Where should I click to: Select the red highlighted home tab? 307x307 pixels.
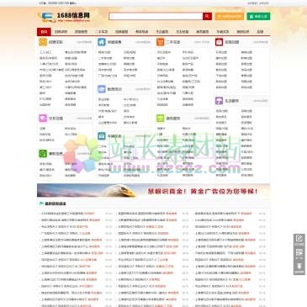[x=44, y=32]
